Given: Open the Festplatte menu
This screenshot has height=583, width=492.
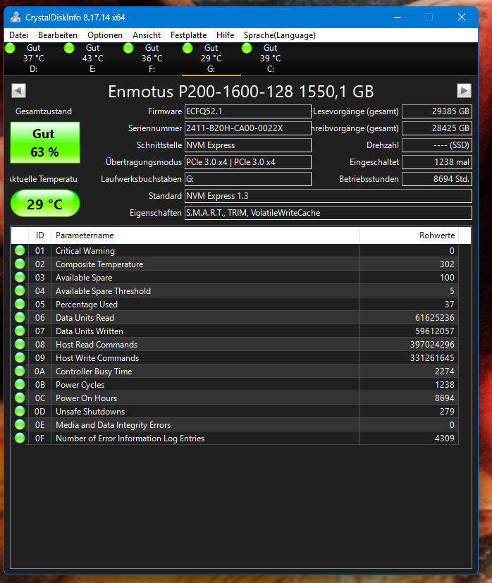Looking at the screenshot, I should coord(188,35).
